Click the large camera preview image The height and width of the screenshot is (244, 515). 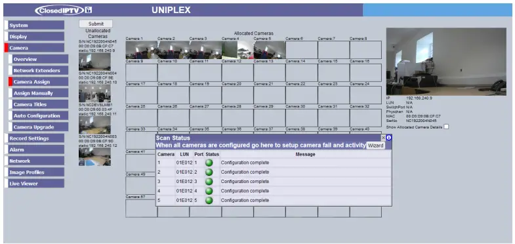(x=446, y=62)
